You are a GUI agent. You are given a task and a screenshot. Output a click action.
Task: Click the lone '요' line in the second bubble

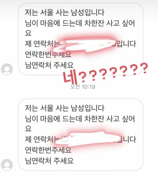click(x=28, y=129)
